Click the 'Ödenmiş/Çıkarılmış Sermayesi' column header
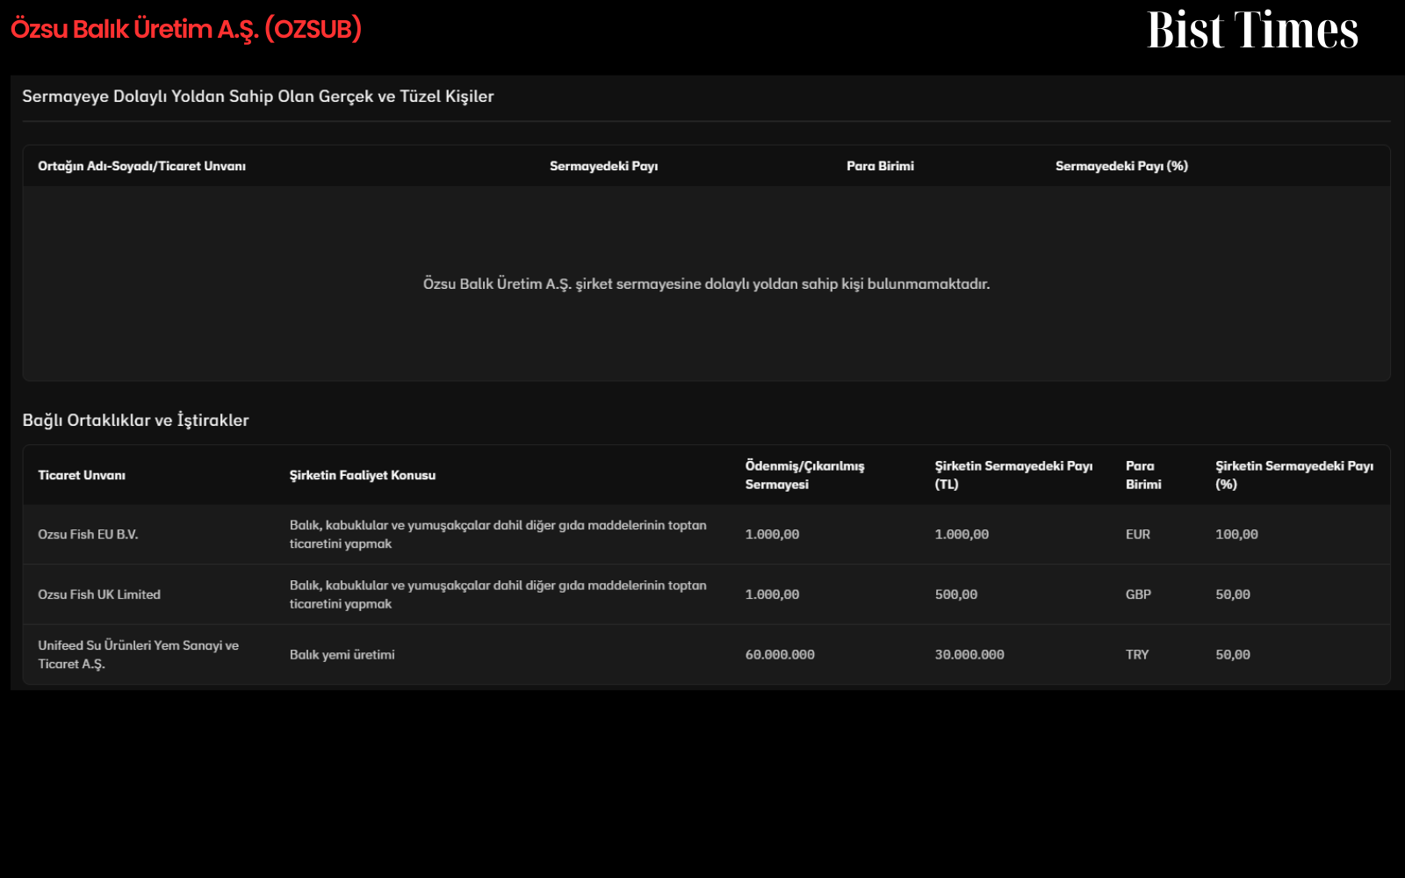Viewport: 1405px width, 878px height. click(804, 475)
